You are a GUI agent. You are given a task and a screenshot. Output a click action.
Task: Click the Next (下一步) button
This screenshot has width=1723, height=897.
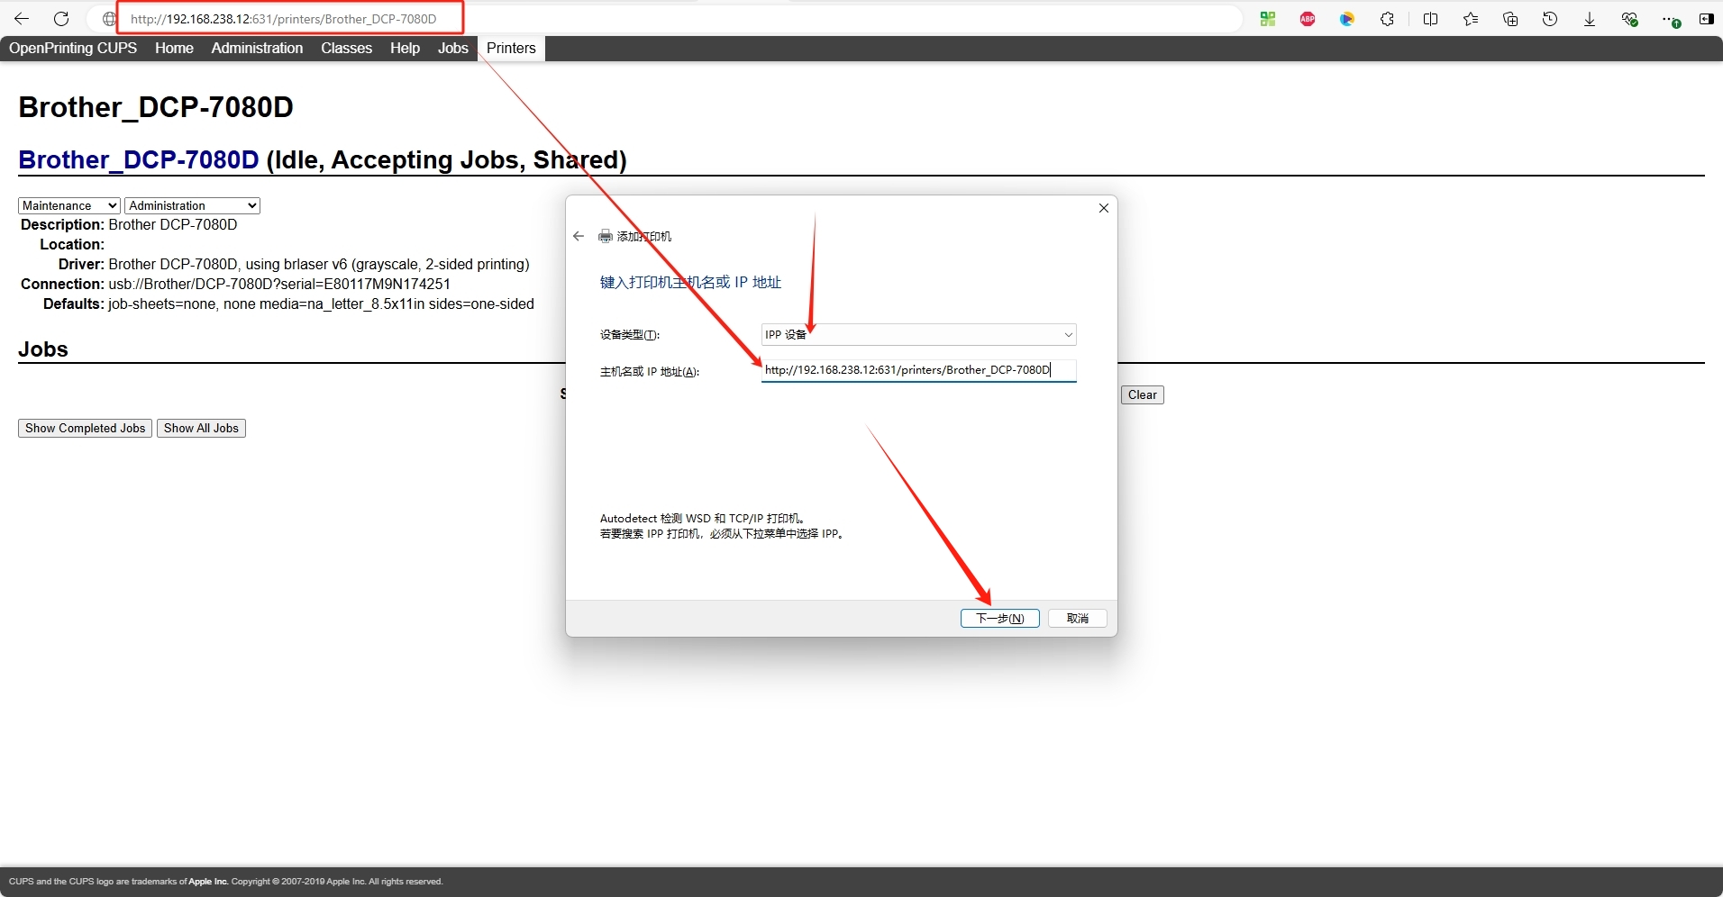pos(1000,618)
